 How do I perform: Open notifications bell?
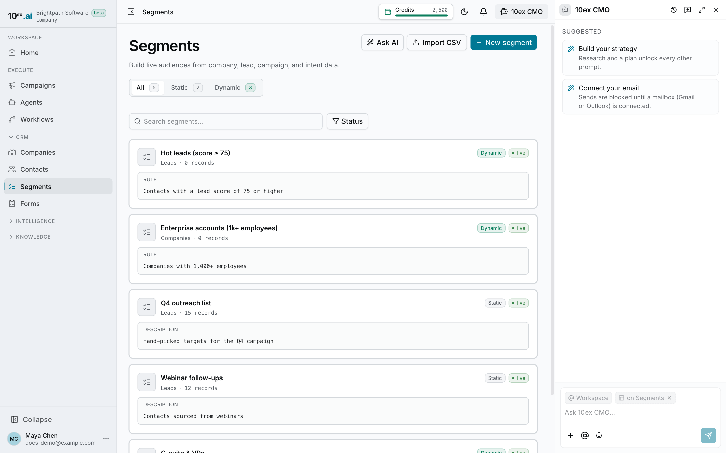[483, 12]
